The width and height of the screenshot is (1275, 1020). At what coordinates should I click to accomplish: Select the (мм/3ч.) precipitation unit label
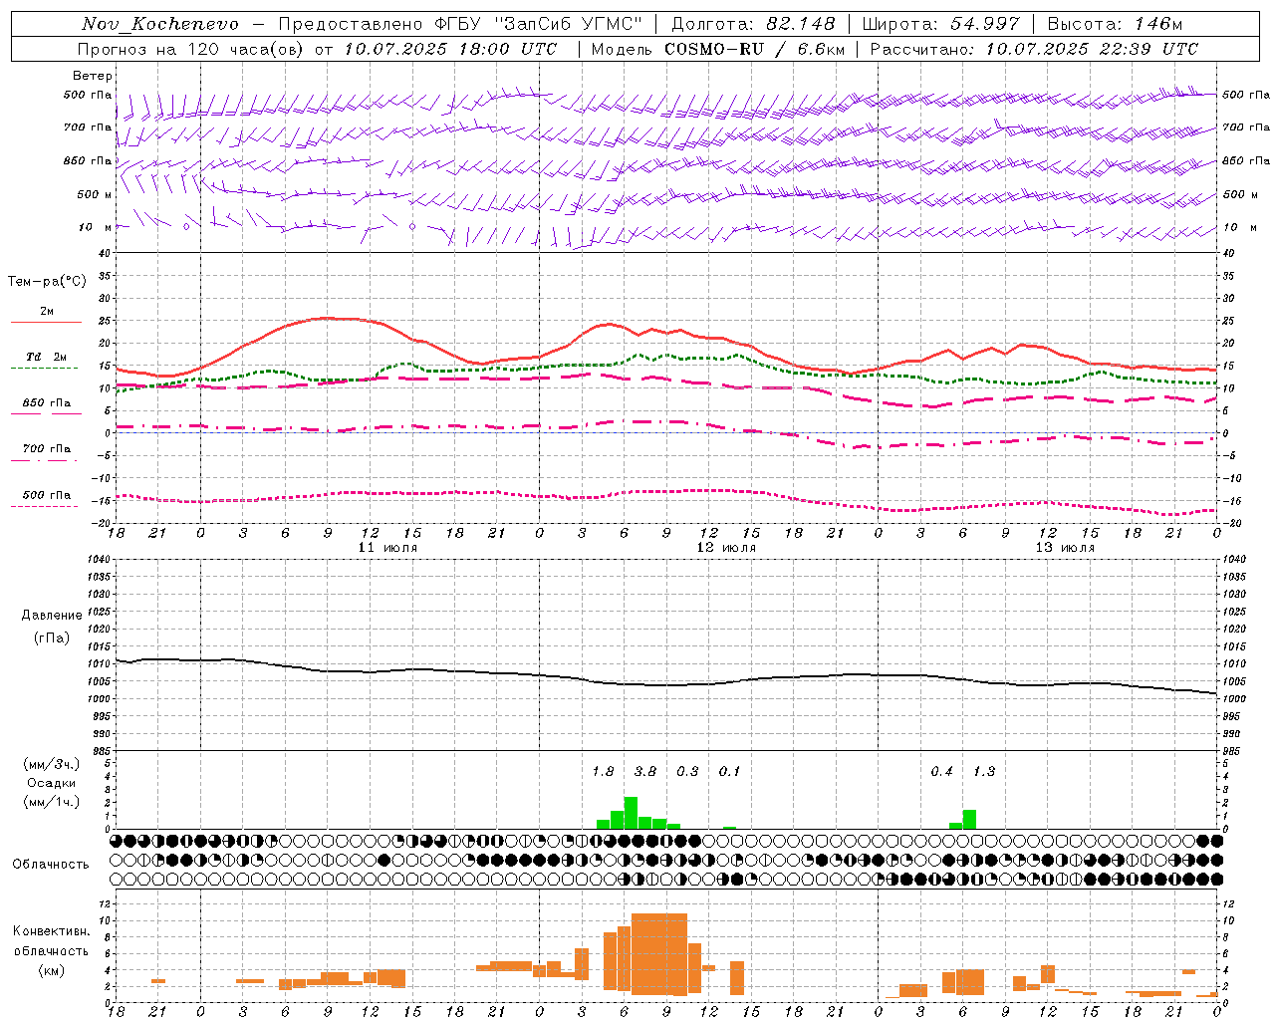(51, 765)
